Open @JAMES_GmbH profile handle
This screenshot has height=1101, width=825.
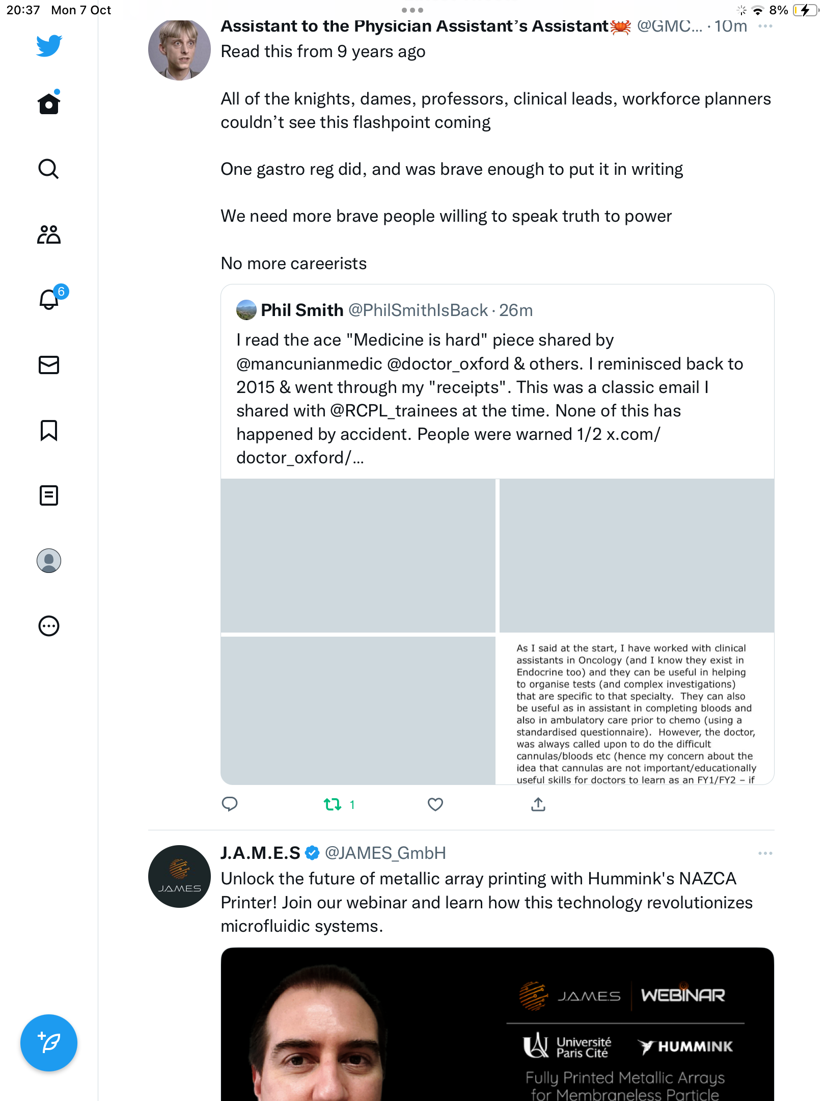[x=386, y=853]
